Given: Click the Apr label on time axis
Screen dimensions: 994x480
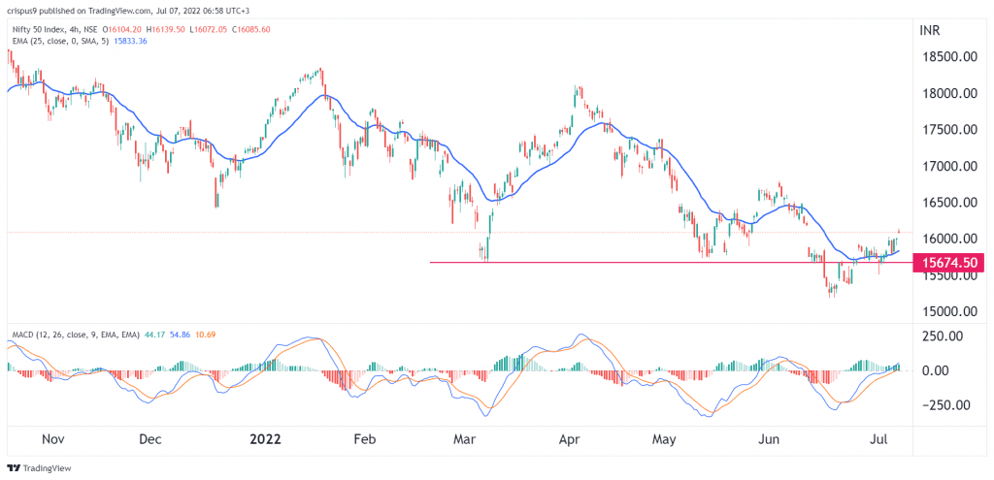Looking at the screenshot, I should (x=571, y=439).
